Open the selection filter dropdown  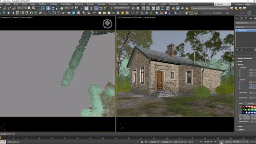tap(22, 8)
